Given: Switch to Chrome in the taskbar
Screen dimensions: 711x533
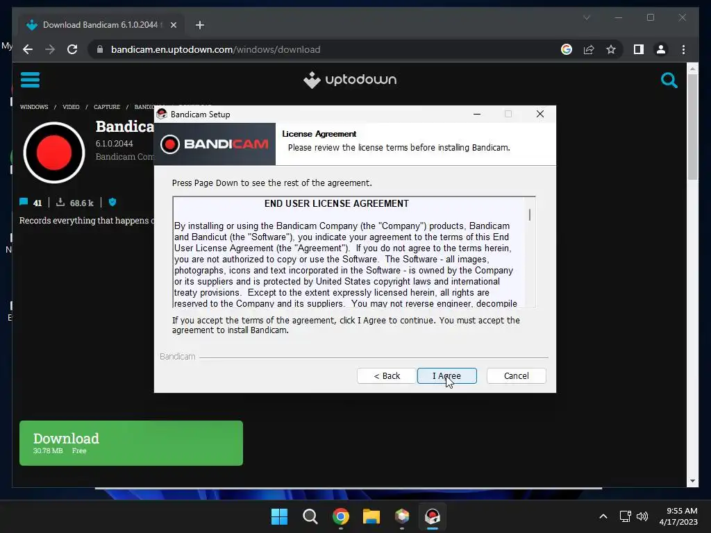Looking at the screenshot, I should [x=340, y=516].
